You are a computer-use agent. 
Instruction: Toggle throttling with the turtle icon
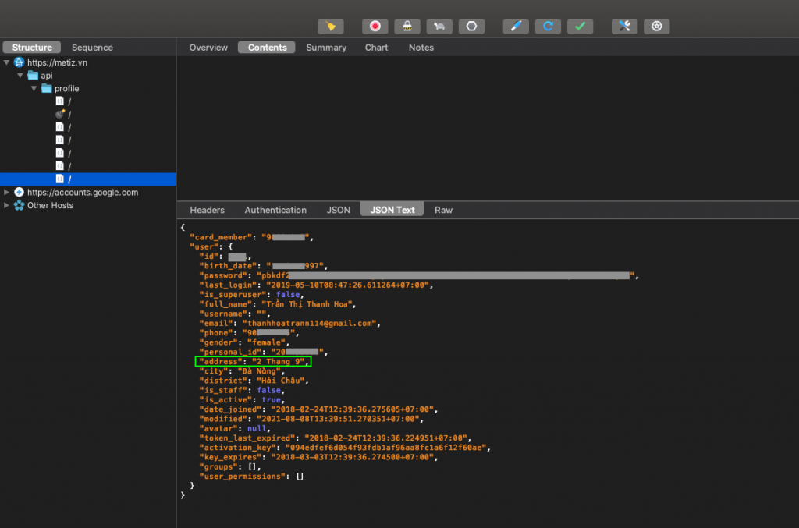click(x=439, y=27)
